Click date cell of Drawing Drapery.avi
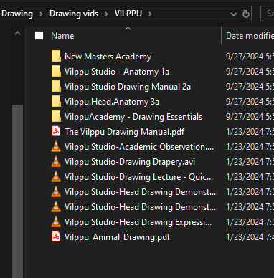Image resolution: width=274 pixels, height=278 pixels. (250, 162)
